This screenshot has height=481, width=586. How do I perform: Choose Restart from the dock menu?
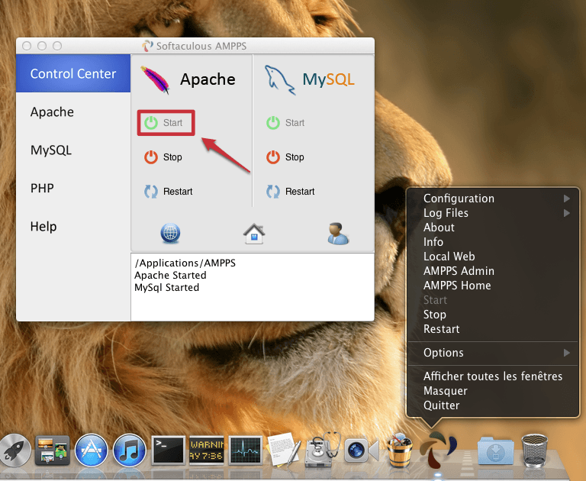tap(493, 329)
